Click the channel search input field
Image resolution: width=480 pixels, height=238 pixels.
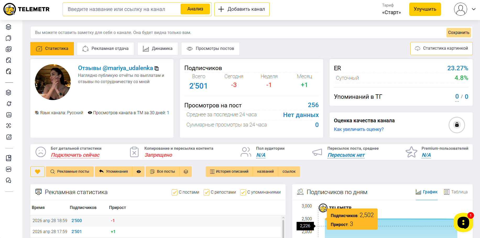(x=122, y=9)
